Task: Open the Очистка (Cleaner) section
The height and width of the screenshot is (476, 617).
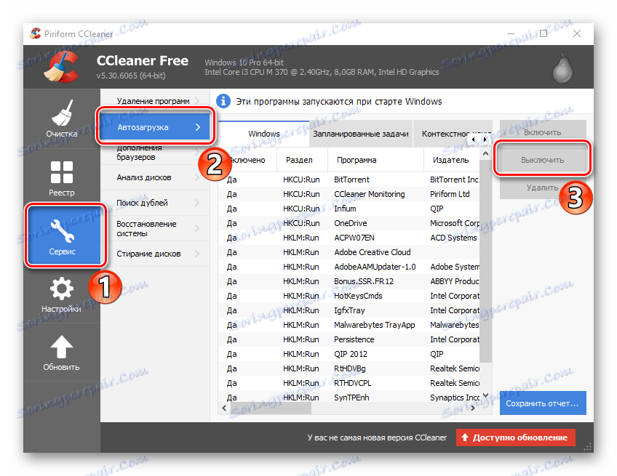Action: click(61, 118)
